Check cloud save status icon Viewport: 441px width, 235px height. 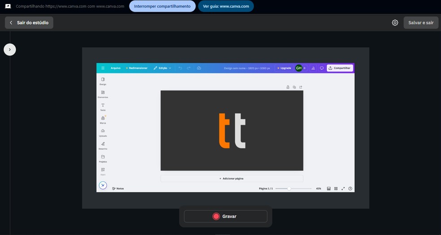tap(199, 68)
